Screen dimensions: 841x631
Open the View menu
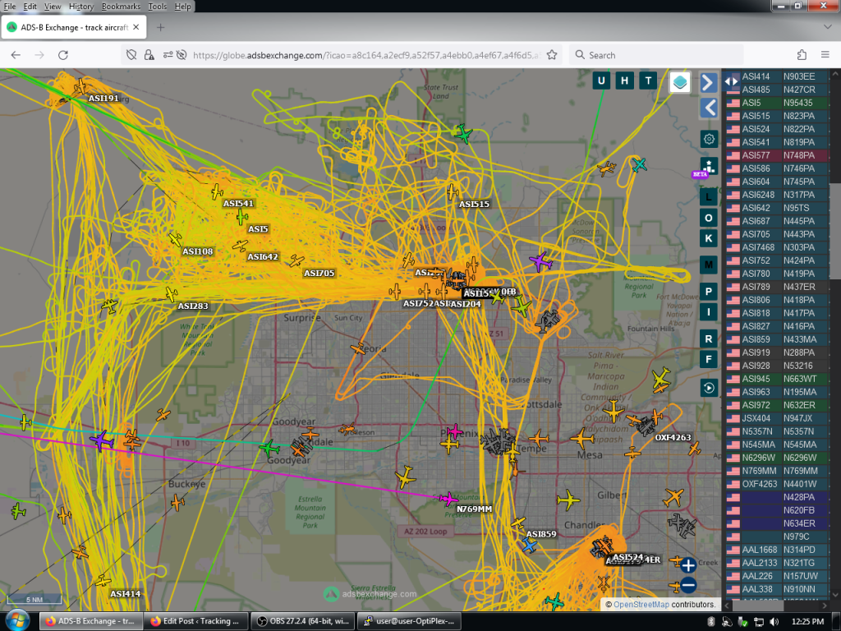point(53,7)
